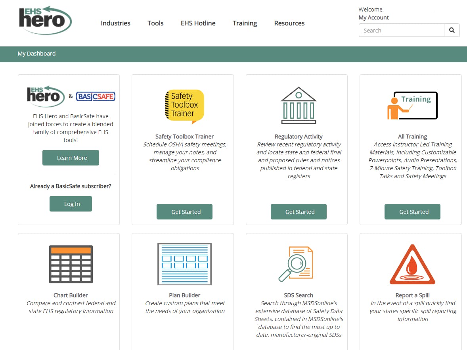
Task: Open the Chart Builder table icon
Action: (71, 264)
